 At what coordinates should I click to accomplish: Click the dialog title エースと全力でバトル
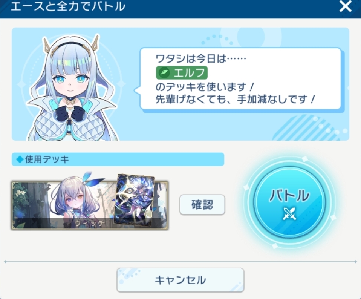(x=68, y=6)
